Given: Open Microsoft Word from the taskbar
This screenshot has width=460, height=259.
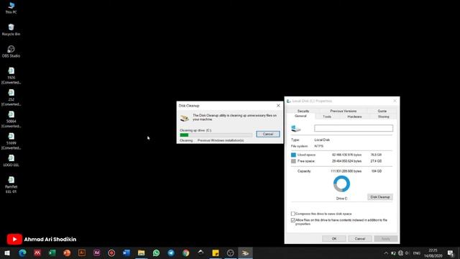Looking at the screenshot, I should 126,253.
